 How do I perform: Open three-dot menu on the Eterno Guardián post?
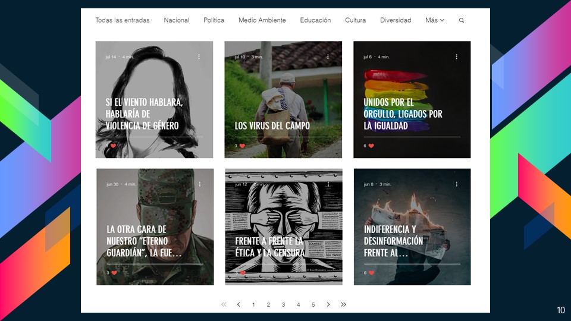tap(199, 184)
